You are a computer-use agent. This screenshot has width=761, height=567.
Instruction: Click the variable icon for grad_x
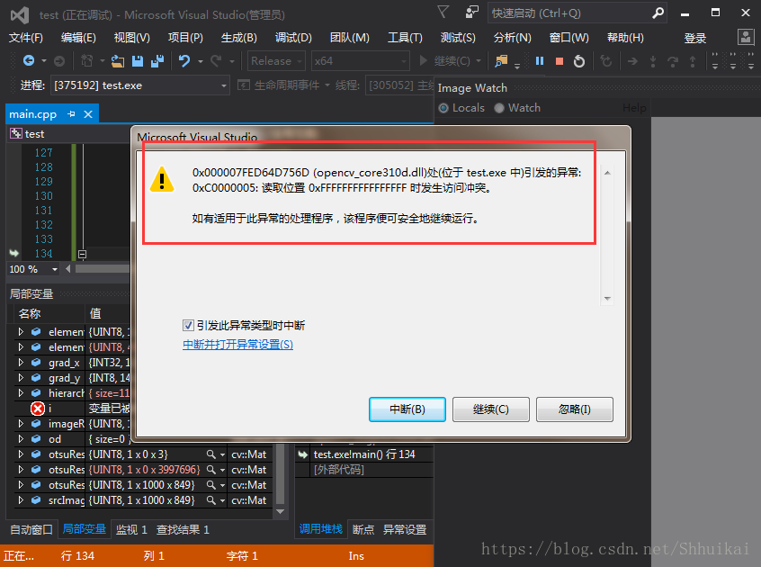(x=36, y=362)
